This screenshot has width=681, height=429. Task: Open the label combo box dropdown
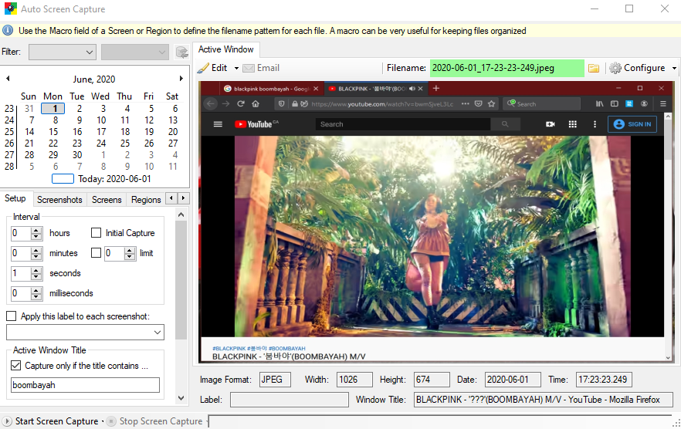coord(158,333)
